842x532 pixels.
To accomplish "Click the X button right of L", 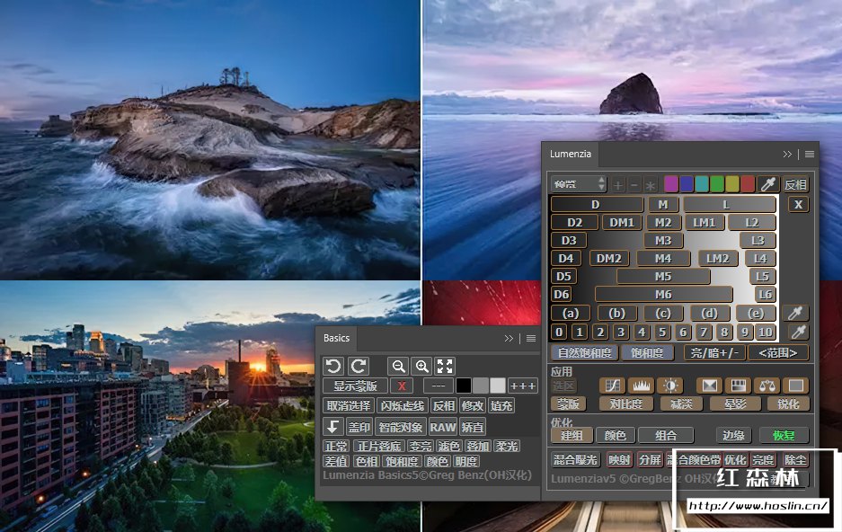I will (799, 205).
